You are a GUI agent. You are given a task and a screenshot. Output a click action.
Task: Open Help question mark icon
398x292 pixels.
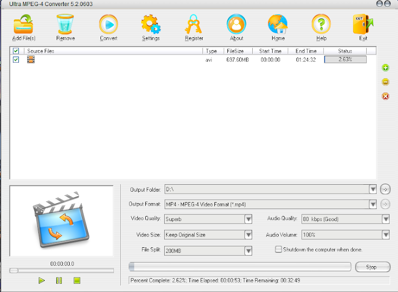pyautogui.click(x=321, y=24)
